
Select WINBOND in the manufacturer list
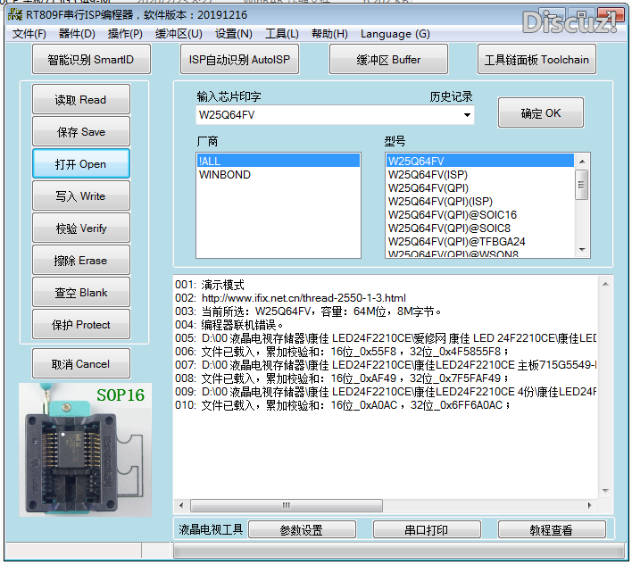224,175
